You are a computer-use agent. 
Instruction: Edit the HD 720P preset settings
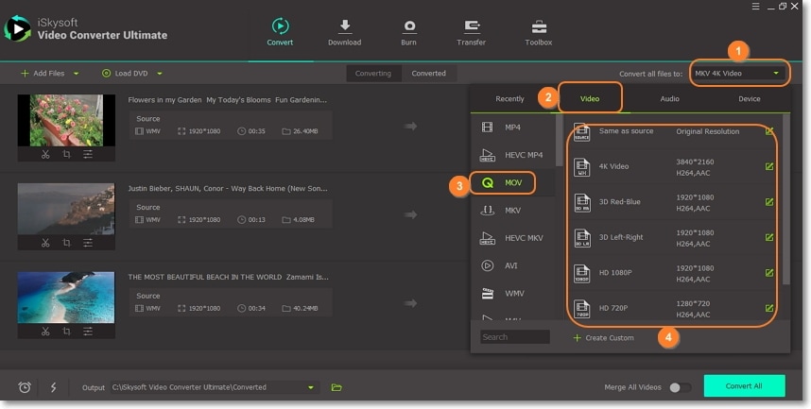(769, 308)
